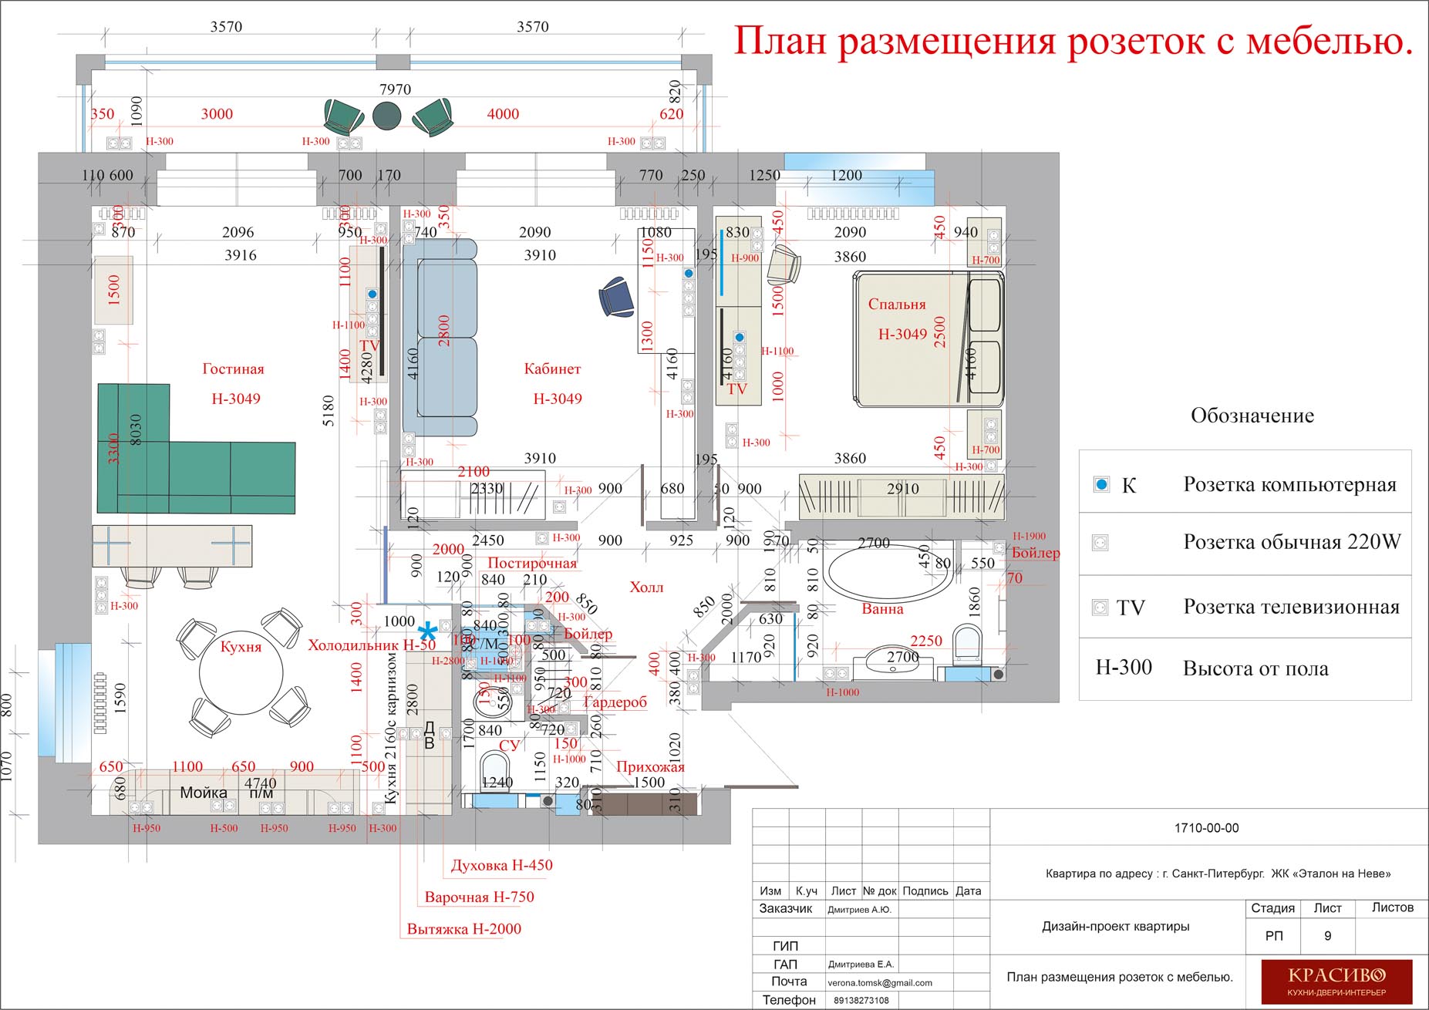Click the TV socket legend icon

click(1100, 607)
